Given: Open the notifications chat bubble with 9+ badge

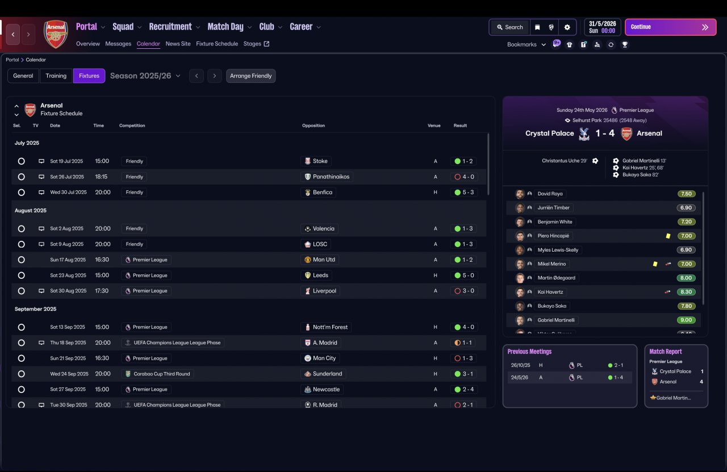Looking at the screenshot, I should coord(557,44).
